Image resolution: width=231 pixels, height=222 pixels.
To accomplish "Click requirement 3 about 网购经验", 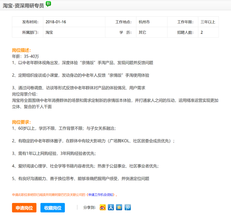I will (54, 153).
